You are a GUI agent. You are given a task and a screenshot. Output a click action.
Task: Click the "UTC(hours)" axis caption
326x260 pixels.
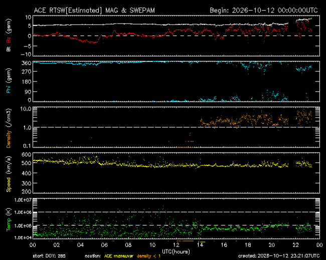click(x=176, y=251)
